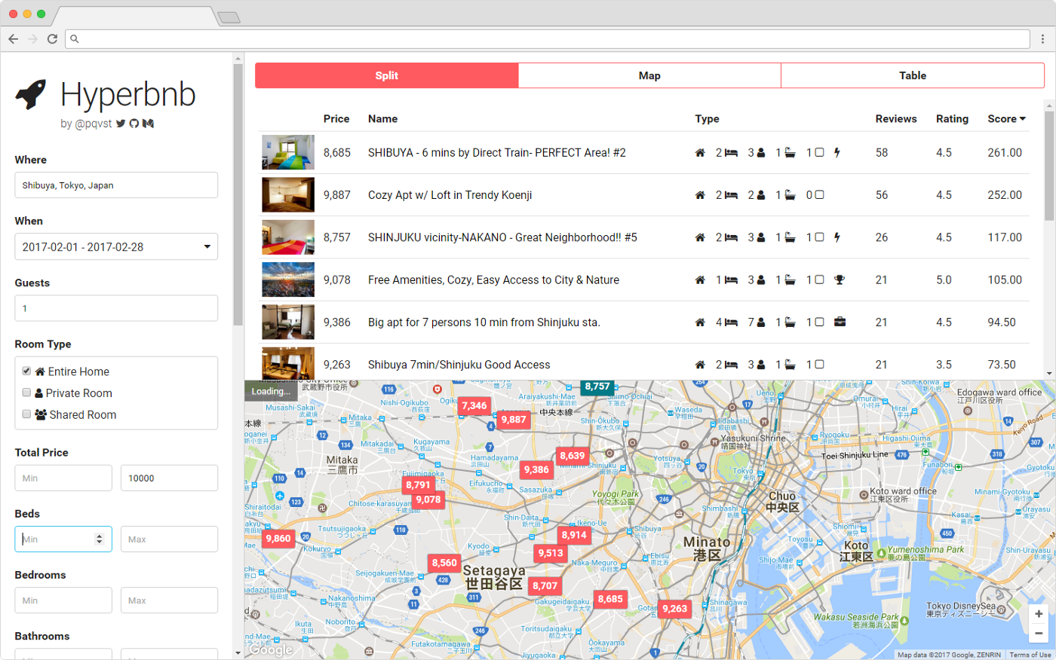Click the 9,078 price marker on map

point(428,500)
